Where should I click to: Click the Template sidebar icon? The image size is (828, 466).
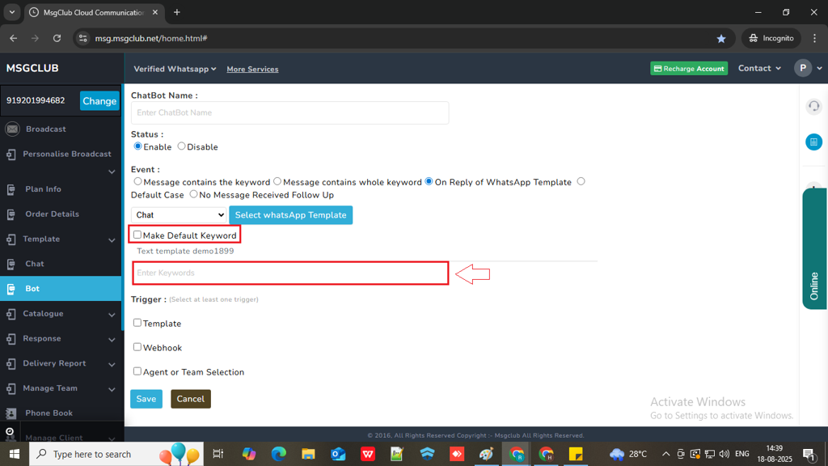click(x=11, y=239)
